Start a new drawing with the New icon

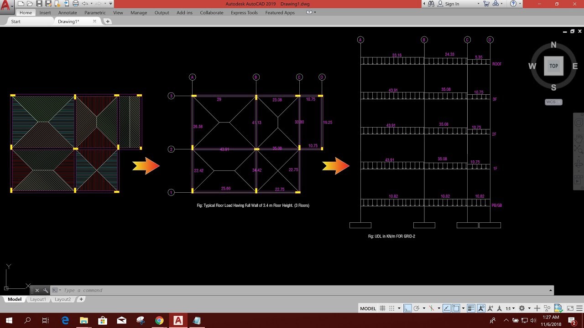point(21,4)
